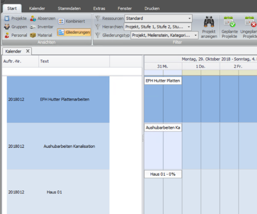
Task: Open the Personal view icon
Action: tap(7, 35)
